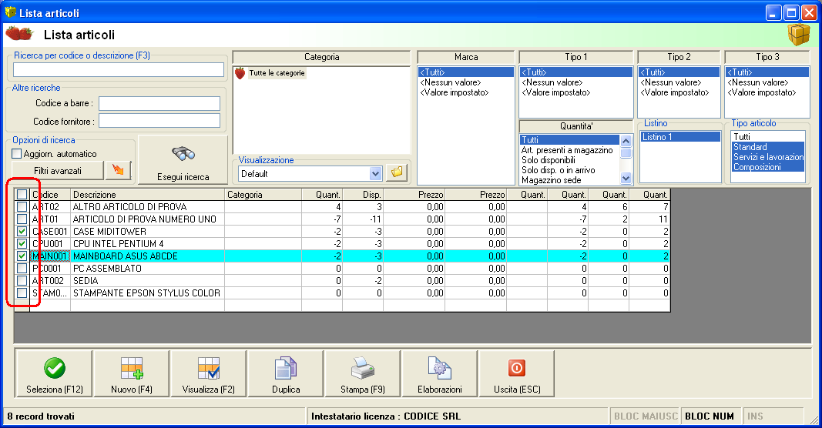Image resolution: width=822 pixels, height=428 pixels.
Task: Click the Codice a barre input field
Action: (x=159, y=103)
